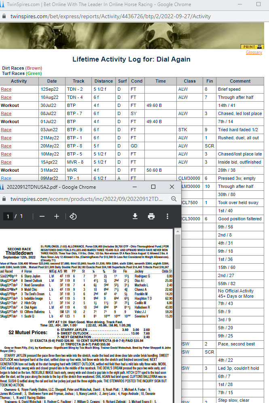
Task: Click the PDF vertical scrollbar thumb
Action: (178, 281)
